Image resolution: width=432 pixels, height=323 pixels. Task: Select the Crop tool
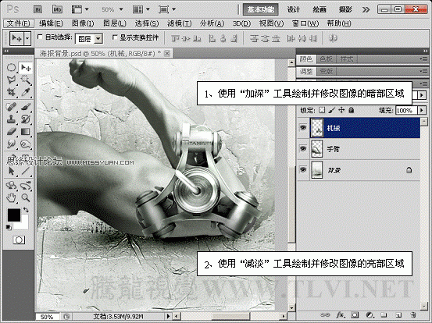coord(11,92)
